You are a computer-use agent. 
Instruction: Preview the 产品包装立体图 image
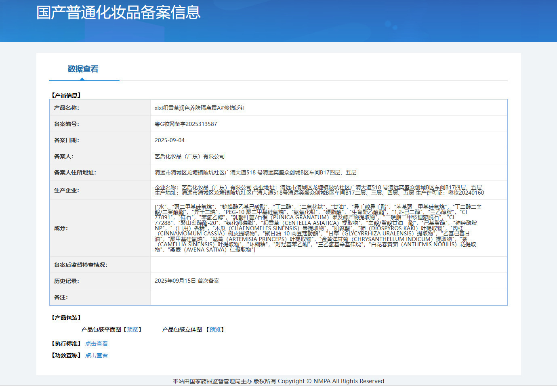tap(215, 330)
